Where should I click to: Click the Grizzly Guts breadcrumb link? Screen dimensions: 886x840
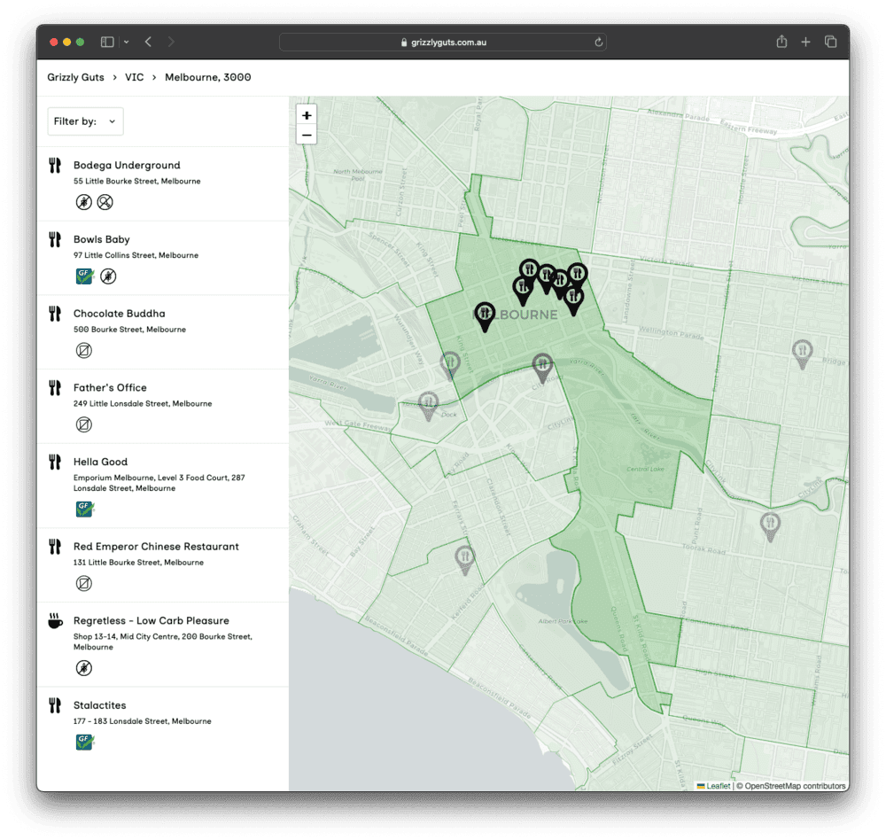tap(75, 78)
